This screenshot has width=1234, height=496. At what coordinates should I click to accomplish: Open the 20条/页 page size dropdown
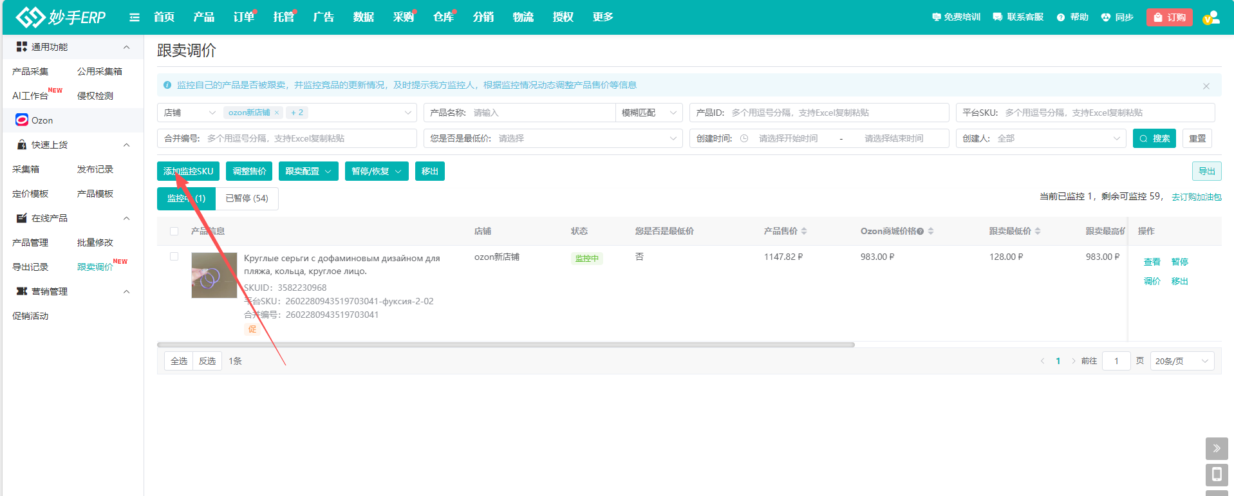pos(1182,361)
